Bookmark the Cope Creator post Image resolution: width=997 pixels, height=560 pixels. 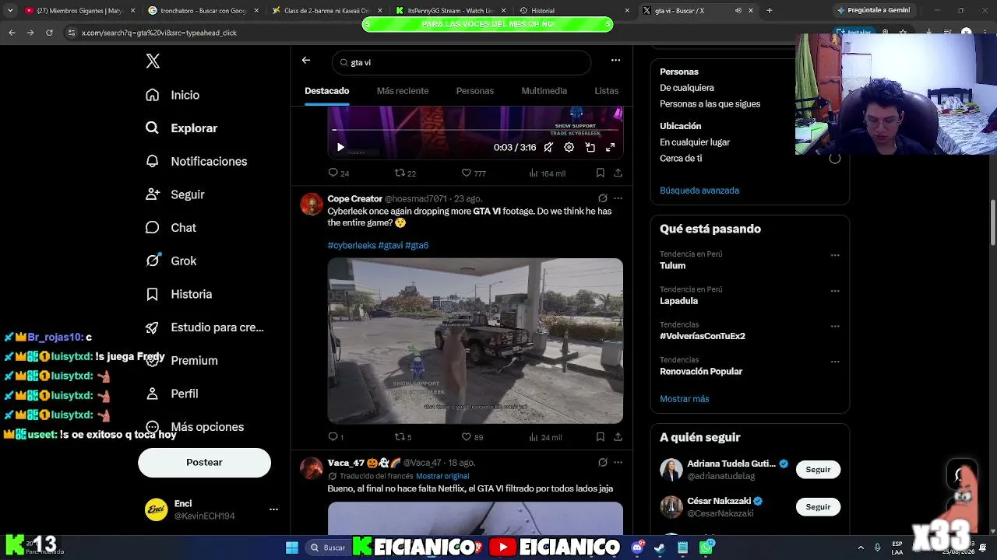click(x=600, y=437)
